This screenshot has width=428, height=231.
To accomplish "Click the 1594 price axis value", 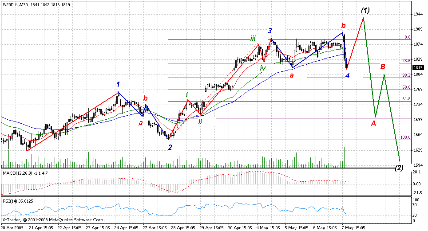I will (418, 165).
